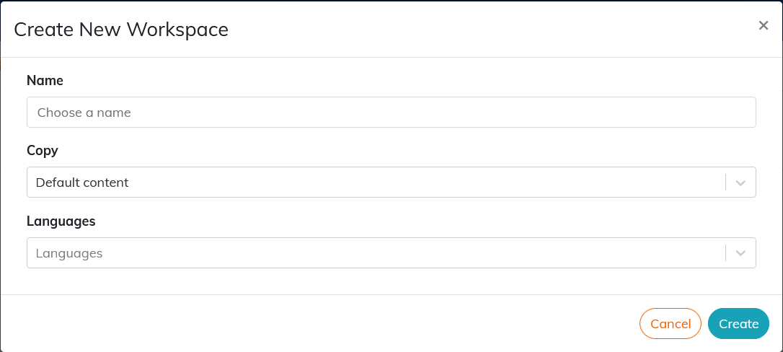Image resolution: width=783 pixels, height=352 pixels.
Task: Select the 'Default content' value text
Action: click(82, 182)
